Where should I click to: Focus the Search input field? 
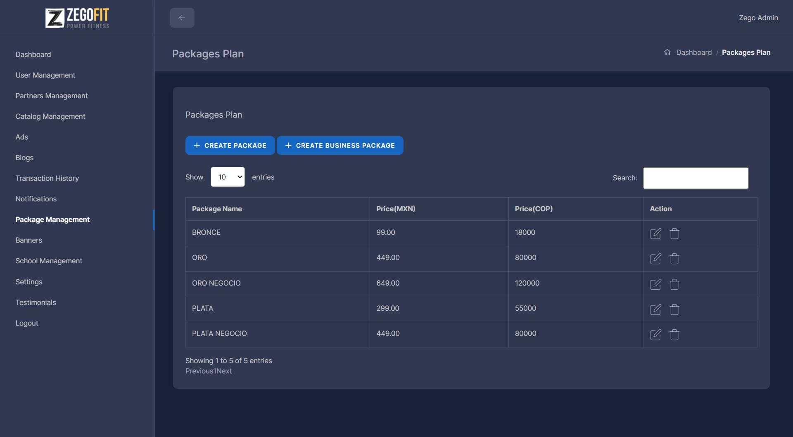click(695, 178)
